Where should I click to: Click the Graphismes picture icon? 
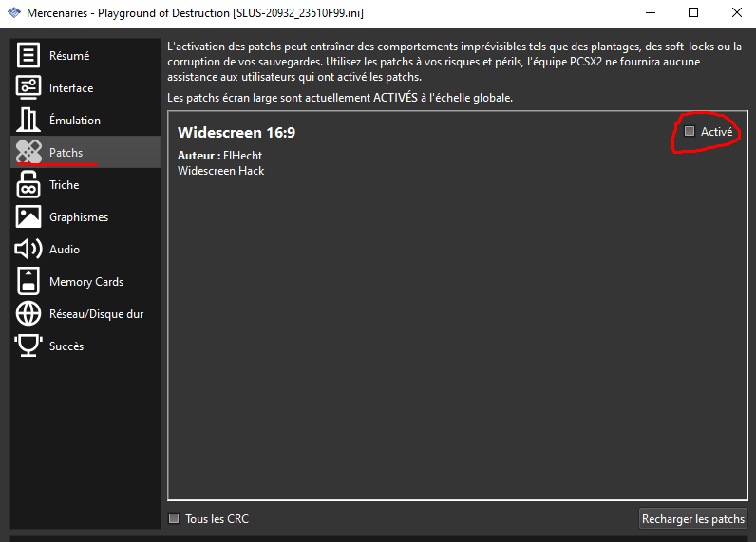coord(28,216)
